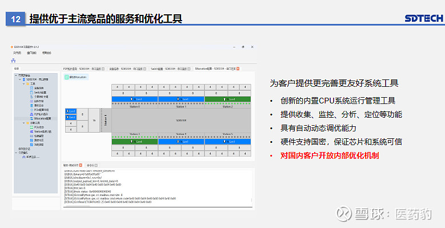The image size is (445, 228).
Task: Open P2P拓扑查询 in the tools tree
Action: (x=41, y=114)
